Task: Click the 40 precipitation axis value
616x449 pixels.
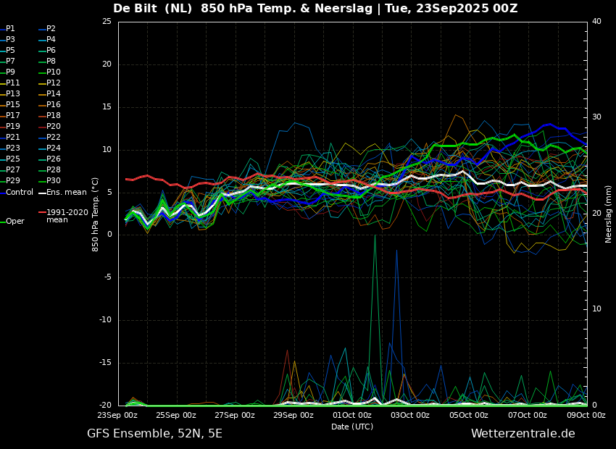Action: click(596, 22)
